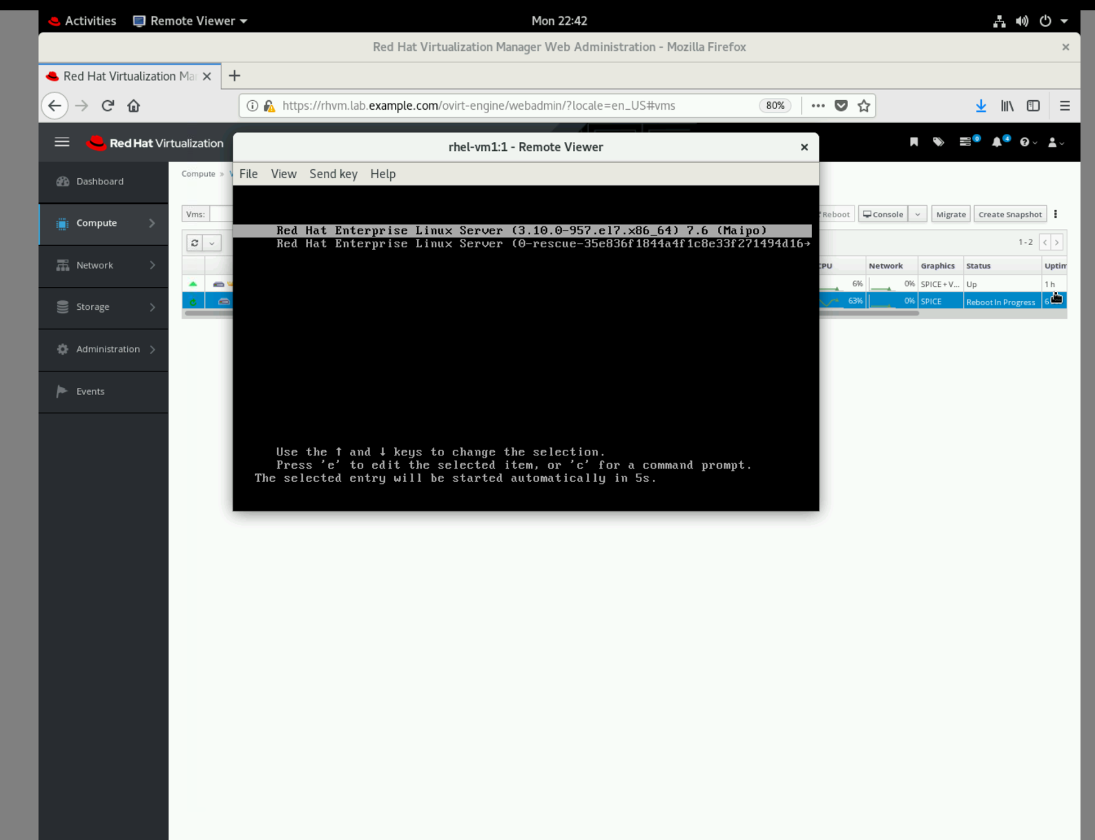Click the Vms search field
Screen dimensions: 1095x840
tap(221, 215)
